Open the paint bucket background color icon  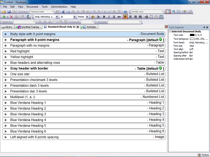click(x=98, y=17)
